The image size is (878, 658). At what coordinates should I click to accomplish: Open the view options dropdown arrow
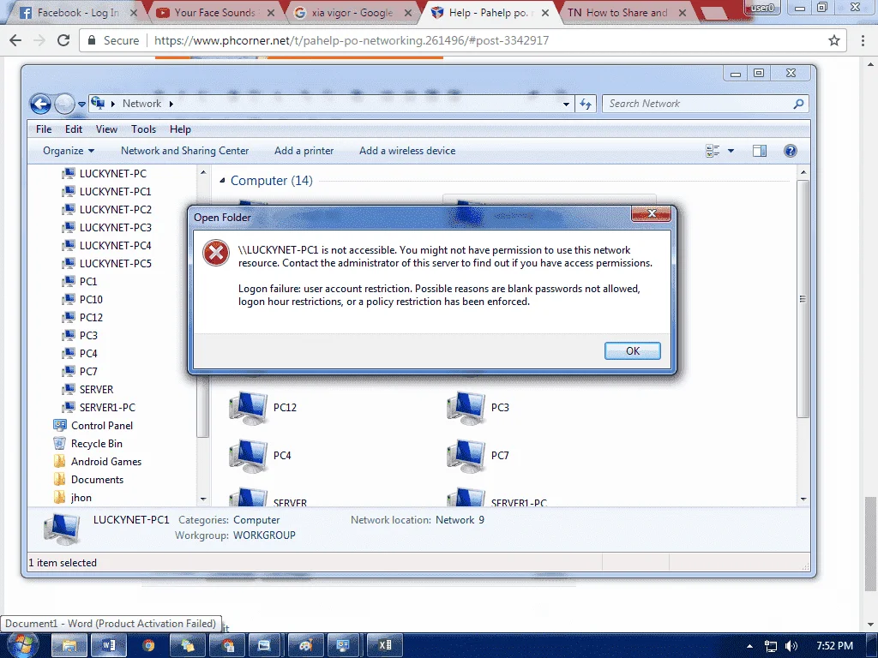pyautogui.click(x=731, y=151)
